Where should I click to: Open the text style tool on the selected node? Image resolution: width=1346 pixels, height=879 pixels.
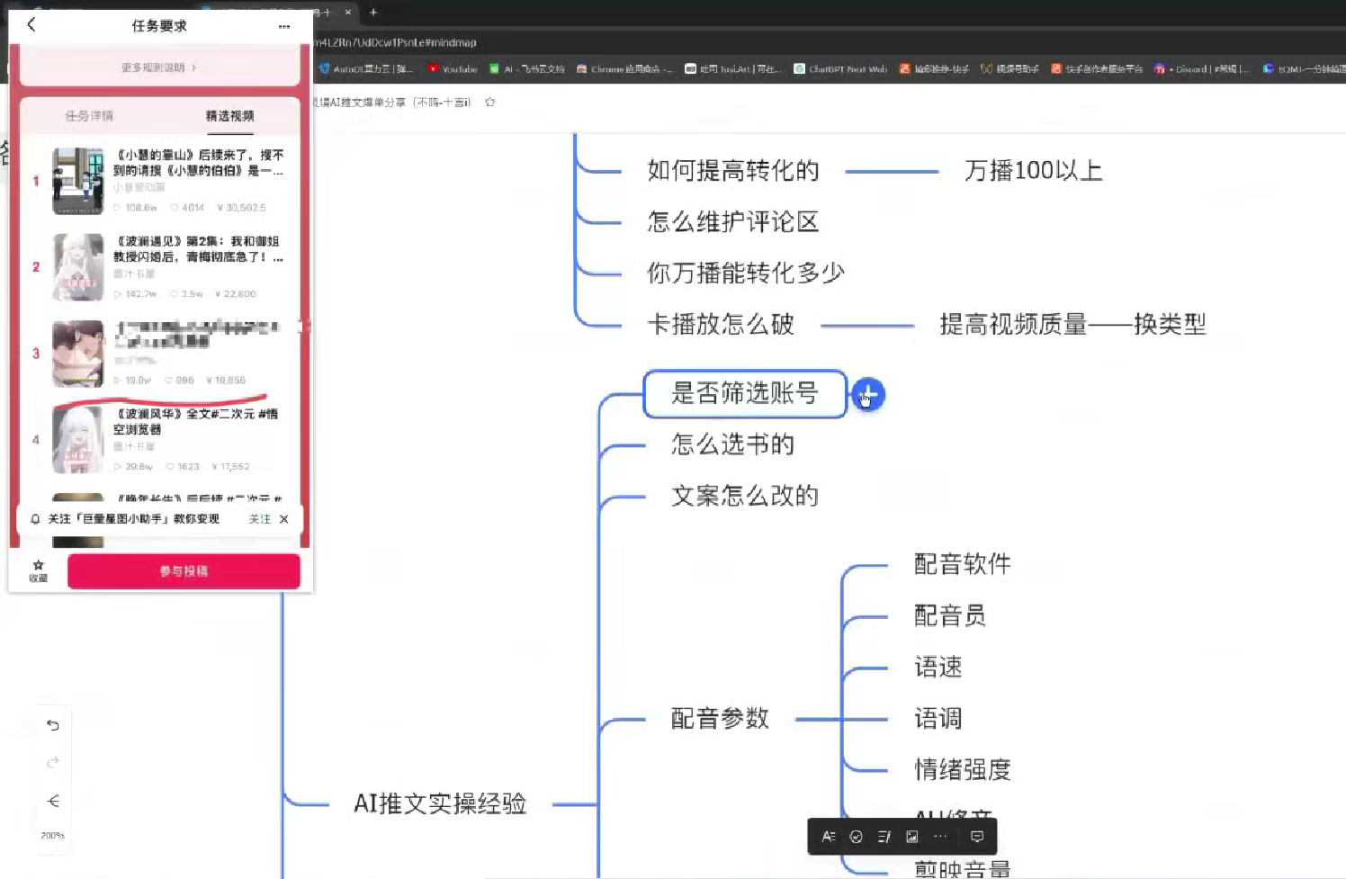click(828, 836)
